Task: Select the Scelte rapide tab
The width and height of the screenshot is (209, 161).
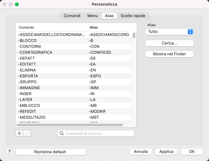Action: [x=133, y=16]
